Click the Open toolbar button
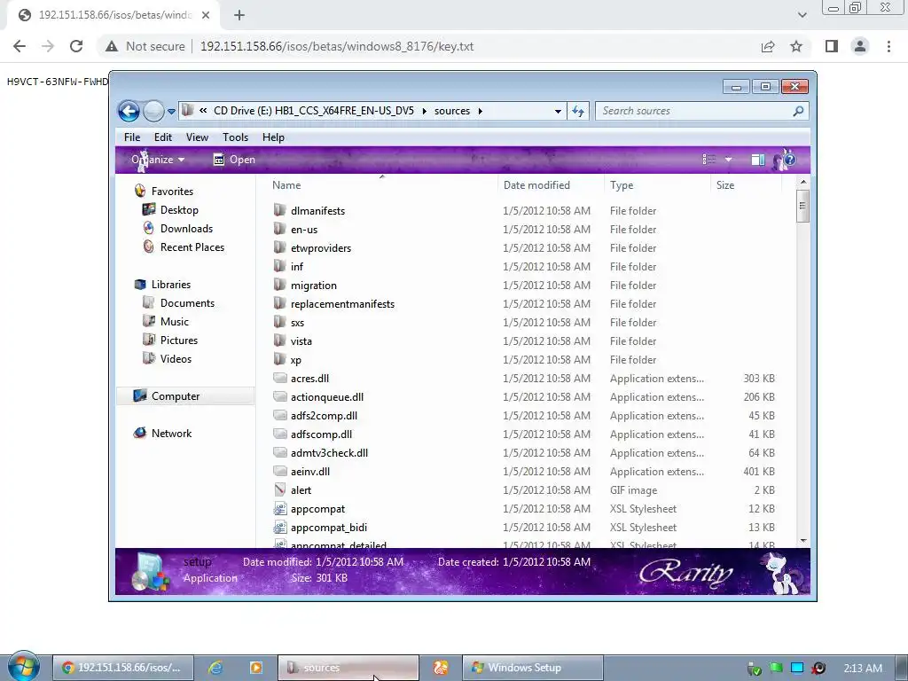 tap(234, 160)
